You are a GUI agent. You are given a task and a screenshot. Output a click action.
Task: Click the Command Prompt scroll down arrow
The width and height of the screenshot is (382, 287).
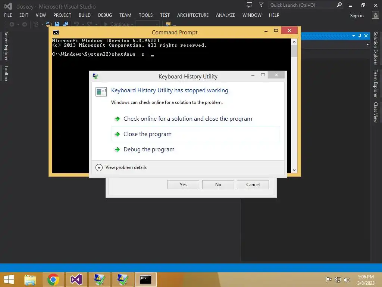(294, 170)
